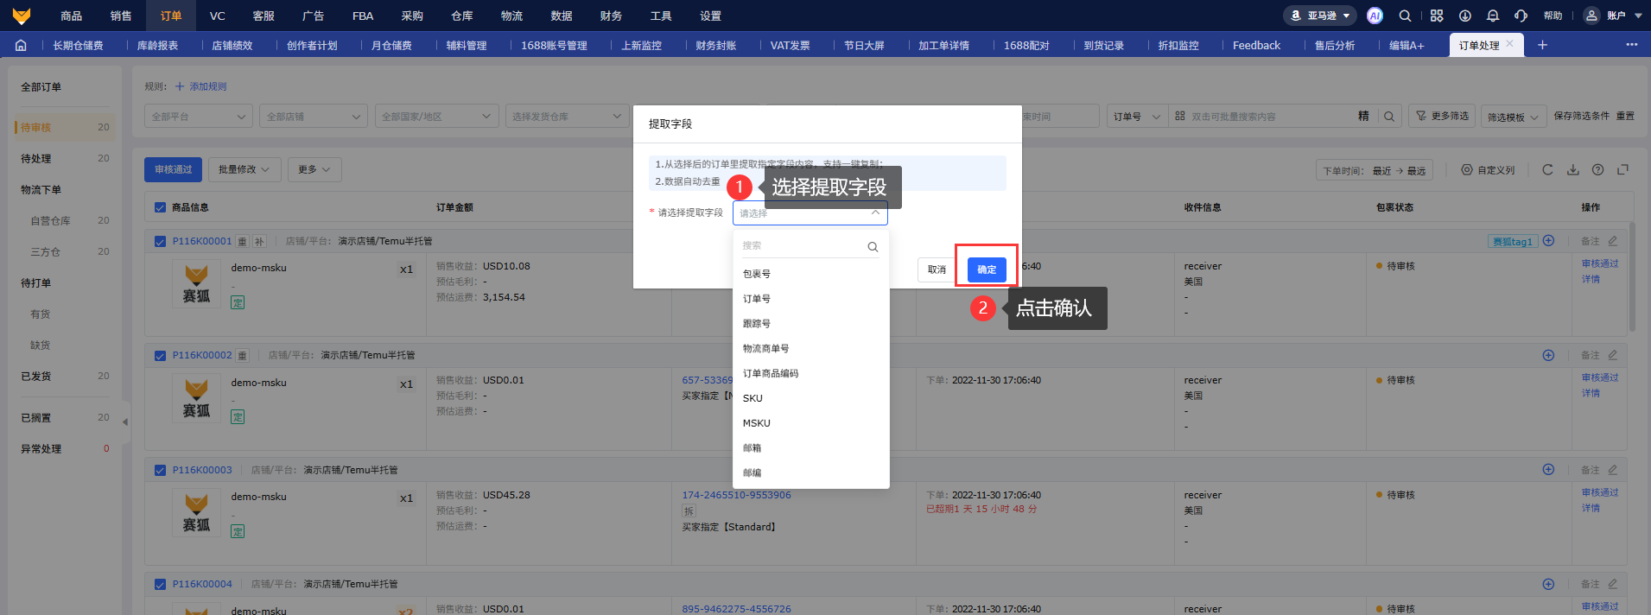Add a tag to order P116K00001 with the plus icon
Viewport: 1651px width, 615px height.
point(1548,241)
